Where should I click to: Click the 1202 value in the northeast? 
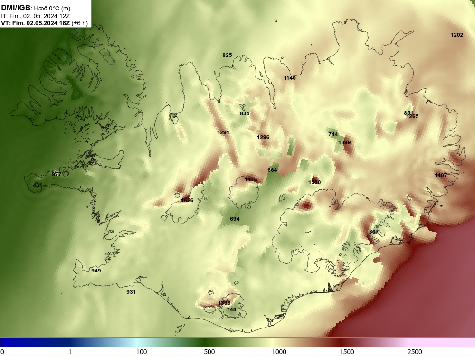(x=457, y=35)
